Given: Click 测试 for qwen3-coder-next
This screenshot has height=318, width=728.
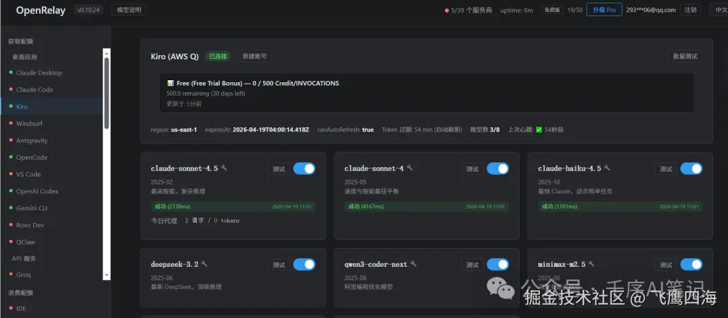Looking at the screenshot, I should coord(473,265).
